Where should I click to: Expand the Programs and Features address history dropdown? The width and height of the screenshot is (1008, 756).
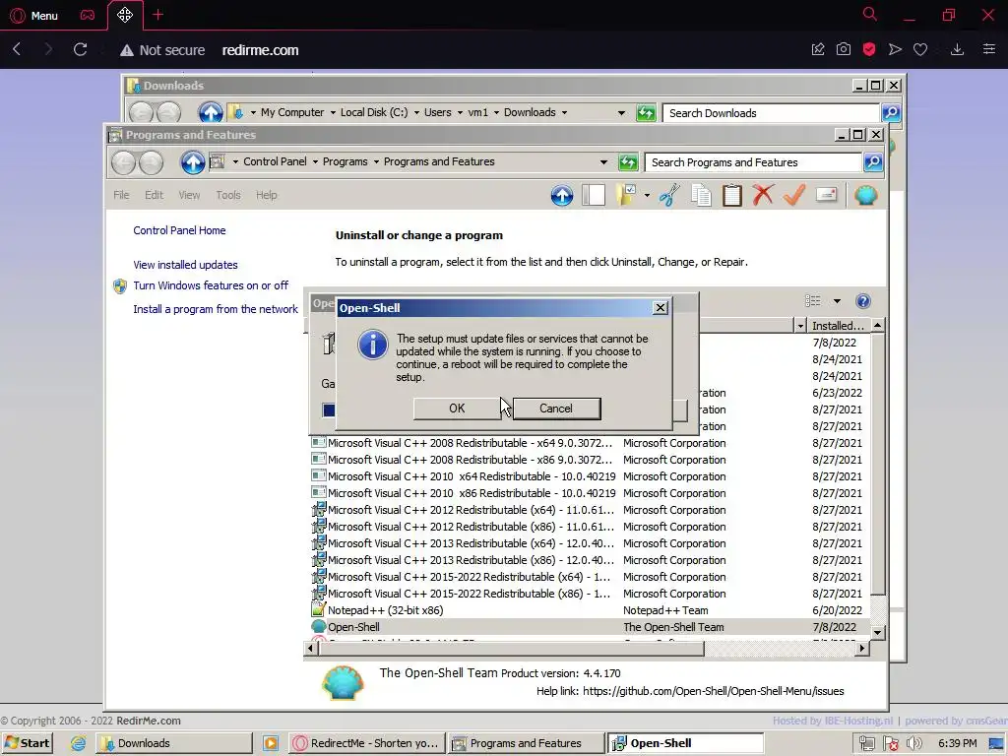(603, 162)
